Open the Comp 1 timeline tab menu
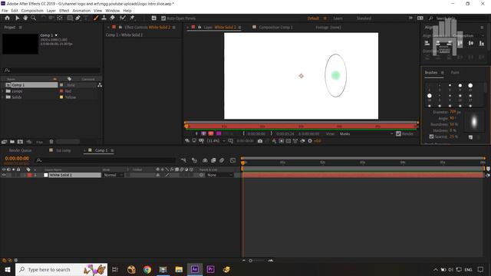491x276 pixels. click(112, 150)
